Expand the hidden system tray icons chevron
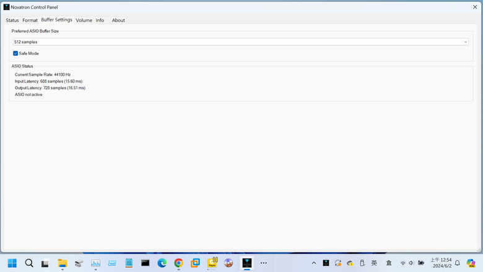Screen dimensions: 483x272 (314, 263)
